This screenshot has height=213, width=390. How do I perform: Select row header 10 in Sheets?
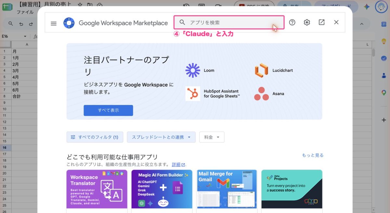point(6,109)
